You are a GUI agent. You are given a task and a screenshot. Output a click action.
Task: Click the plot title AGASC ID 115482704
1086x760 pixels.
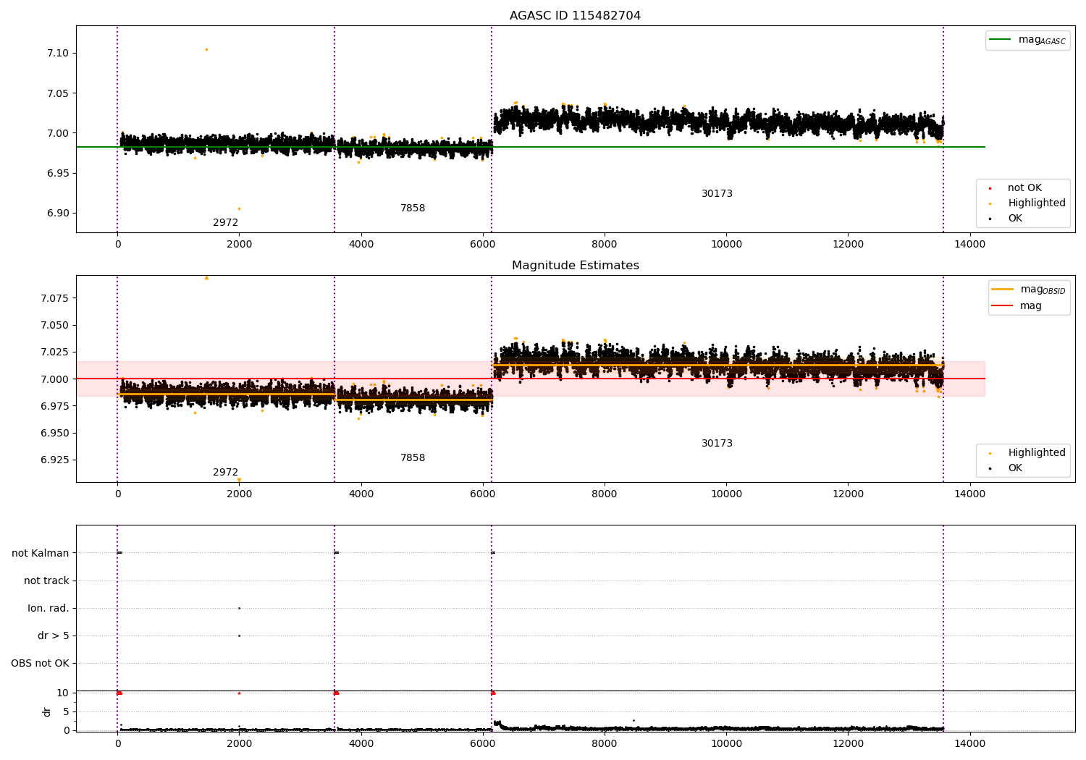575,16
